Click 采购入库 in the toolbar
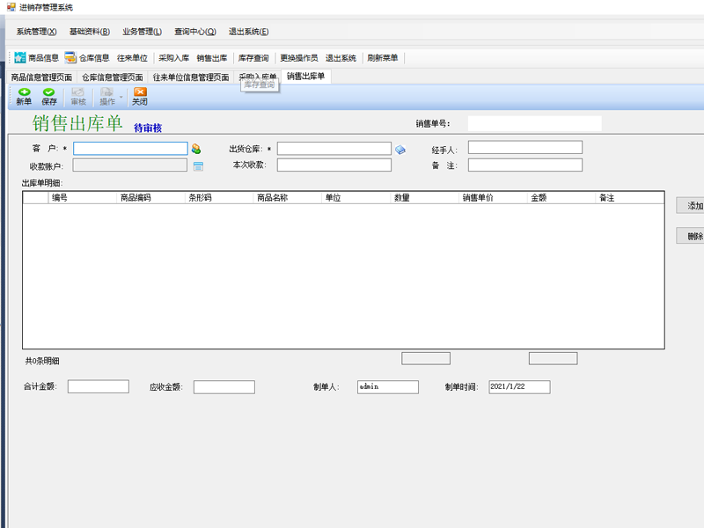Viewport: 704px width, 528px height. 173,58
